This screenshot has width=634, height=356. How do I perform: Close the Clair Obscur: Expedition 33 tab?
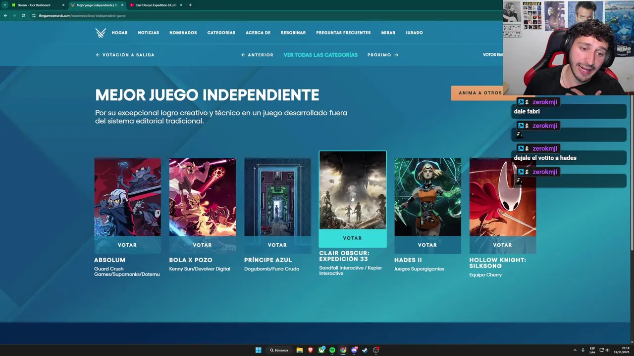pos(181,5)
